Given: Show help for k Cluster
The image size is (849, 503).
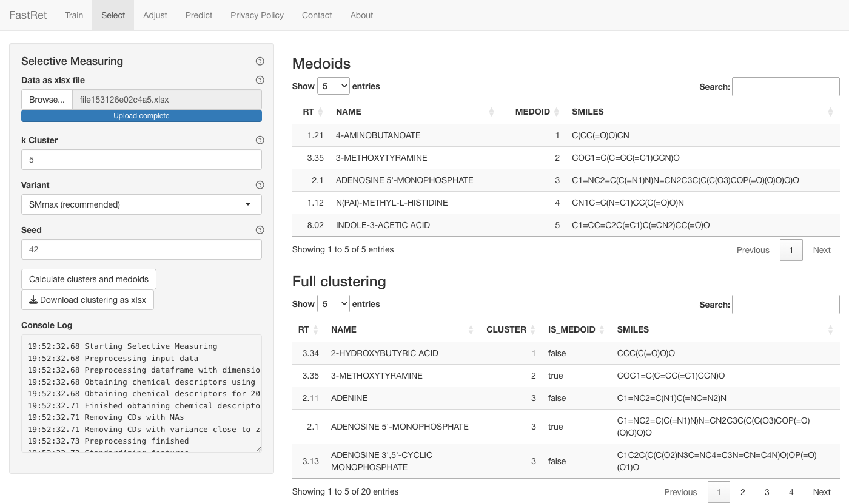Looking at the screenshot, I should point(260,140).
